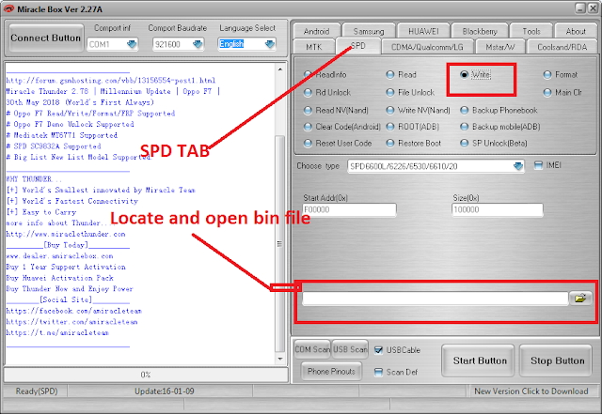Click the facebook.com/amiracleteam line

[73, 311]
